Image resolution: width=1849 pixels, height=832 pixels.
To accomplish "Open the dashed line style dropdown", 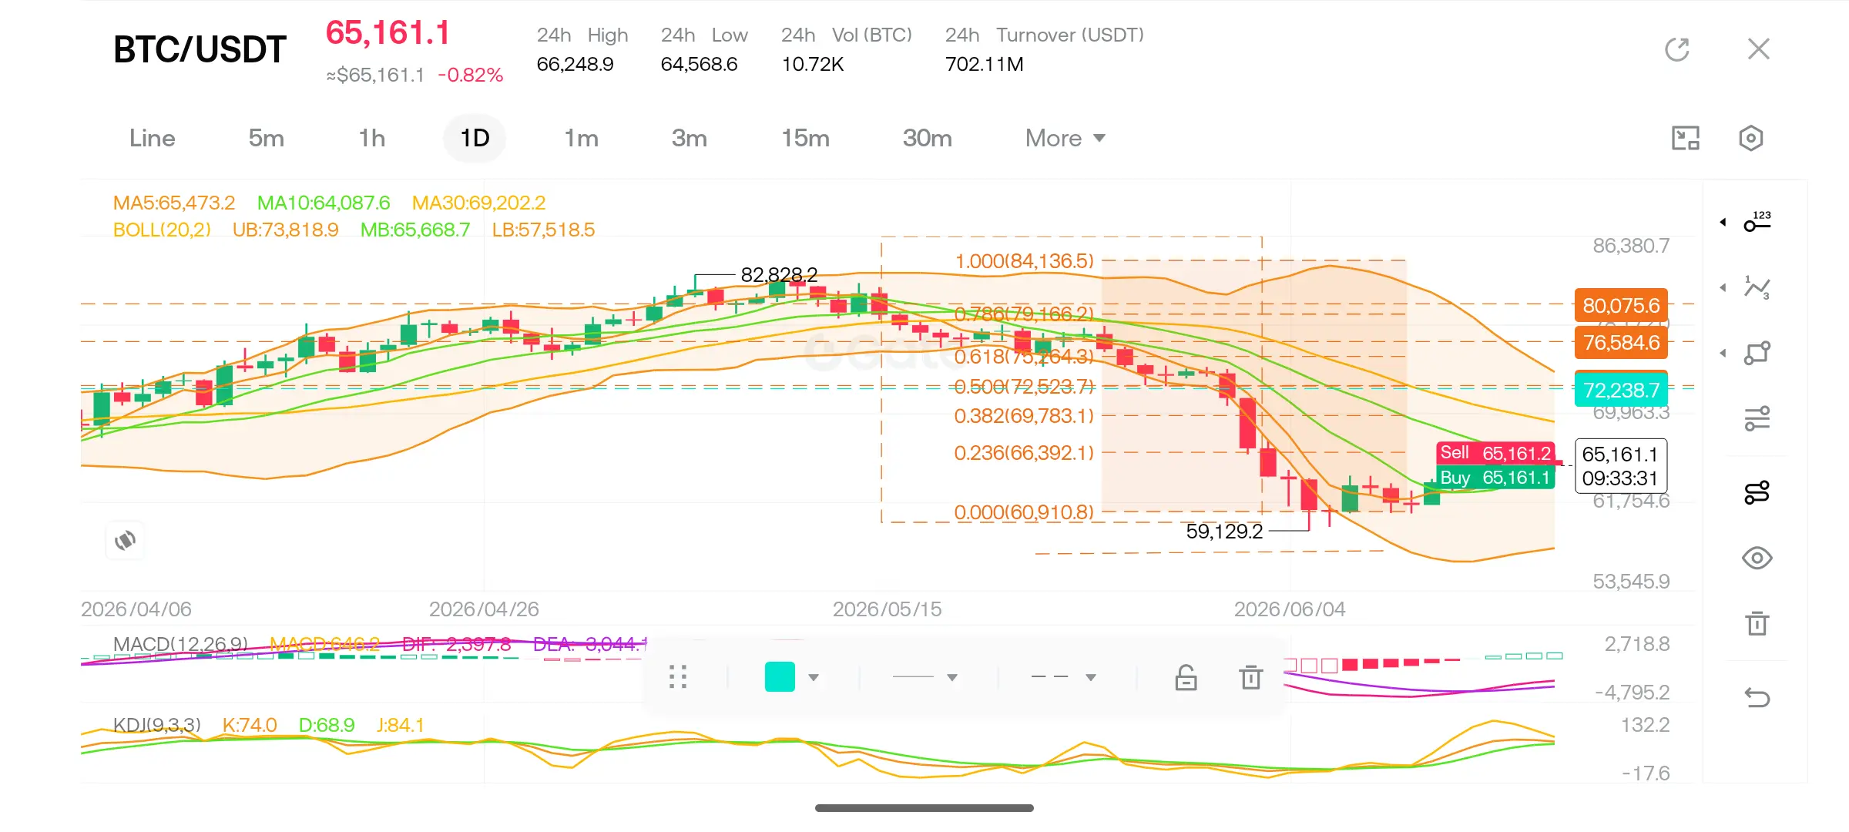I will point(1064,677).
